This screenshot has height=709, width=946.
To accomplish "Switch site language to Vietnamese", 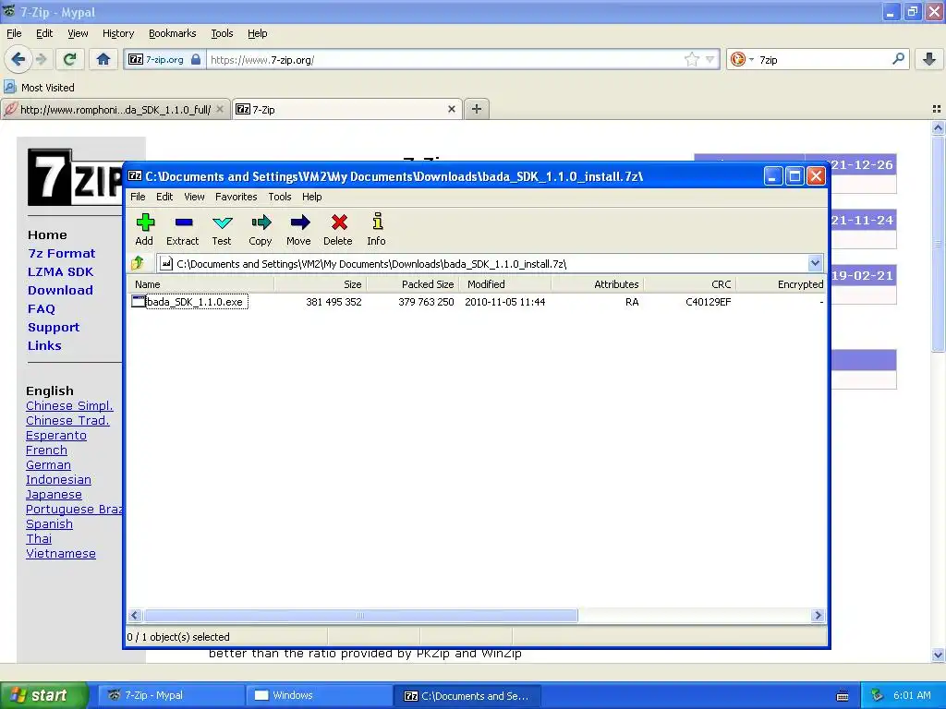I will coord(61,554).
